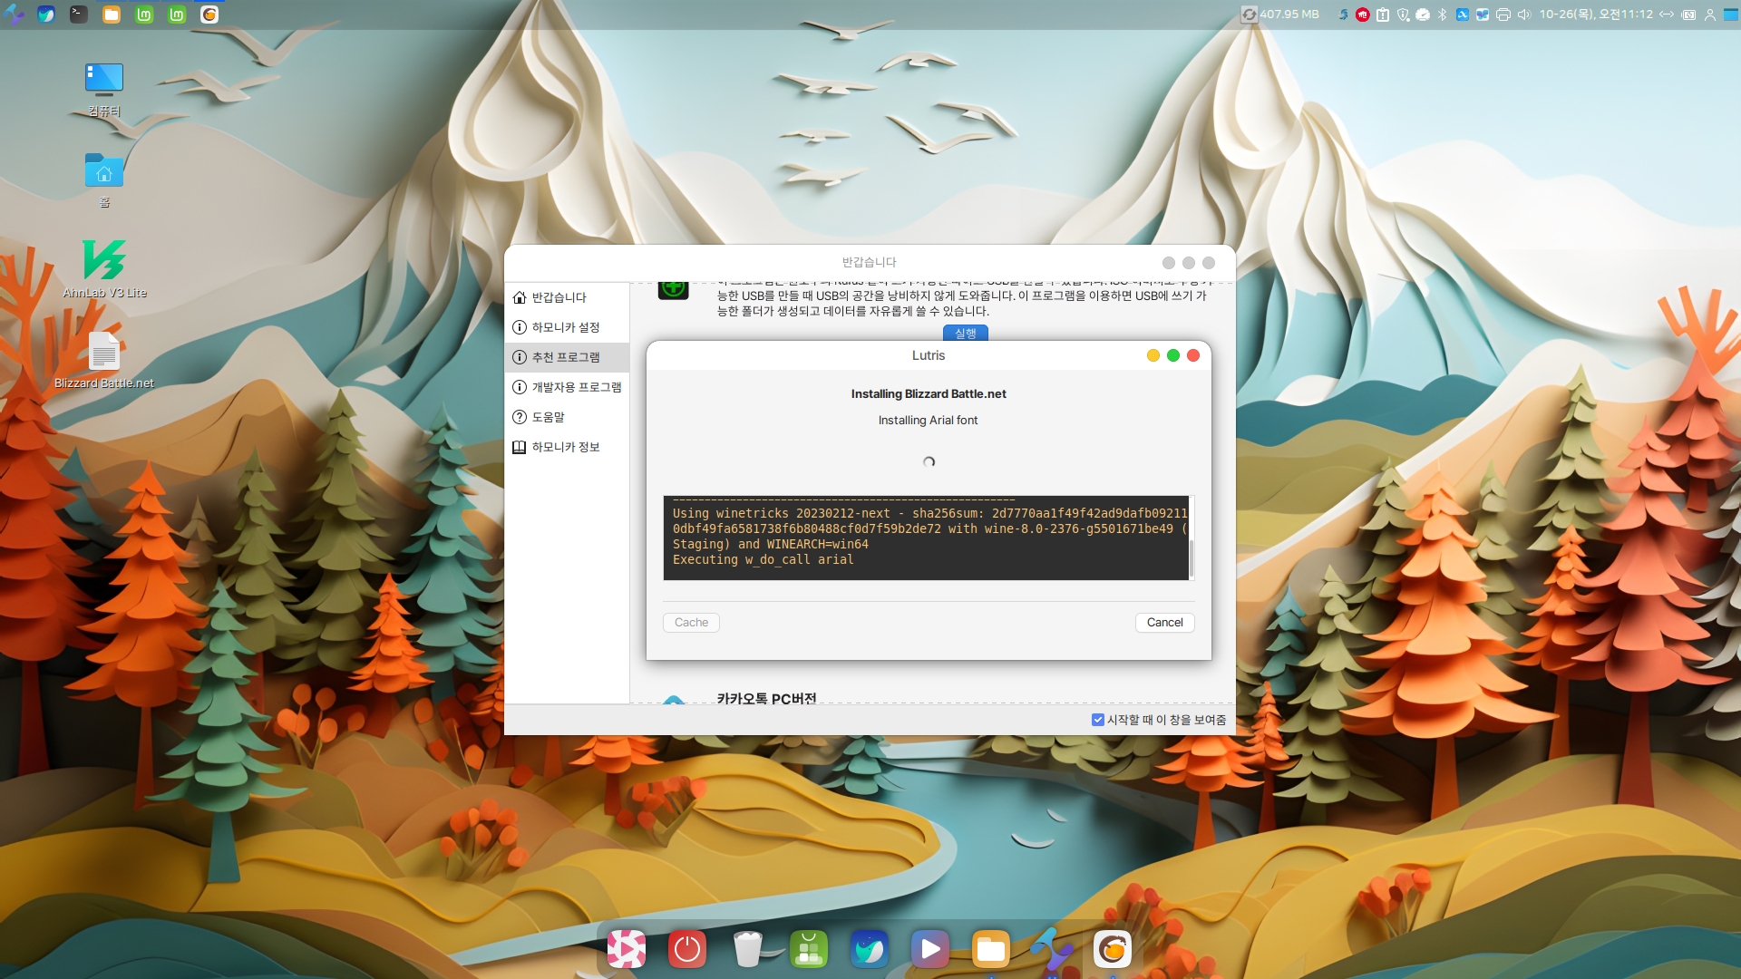Open the volume speaker icon in tray
The height and width of the screenshot is (979, 1741).
(1523, 15)
